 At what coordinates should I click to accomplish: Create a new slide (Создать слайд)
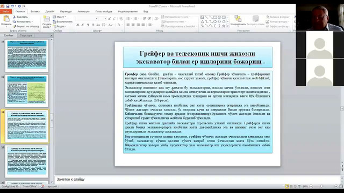(47, 22)
